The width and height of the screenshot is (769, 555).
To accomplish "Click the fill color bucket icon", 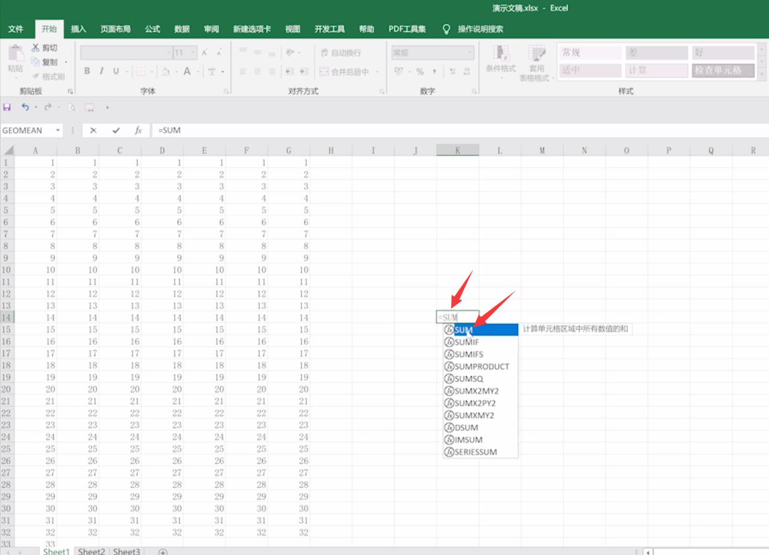I will click(165, 71).
